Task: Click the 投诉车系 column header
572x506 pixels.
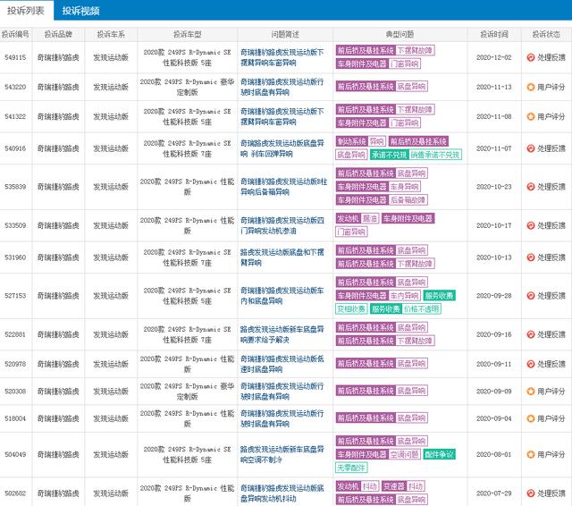Action: point(111,35)
